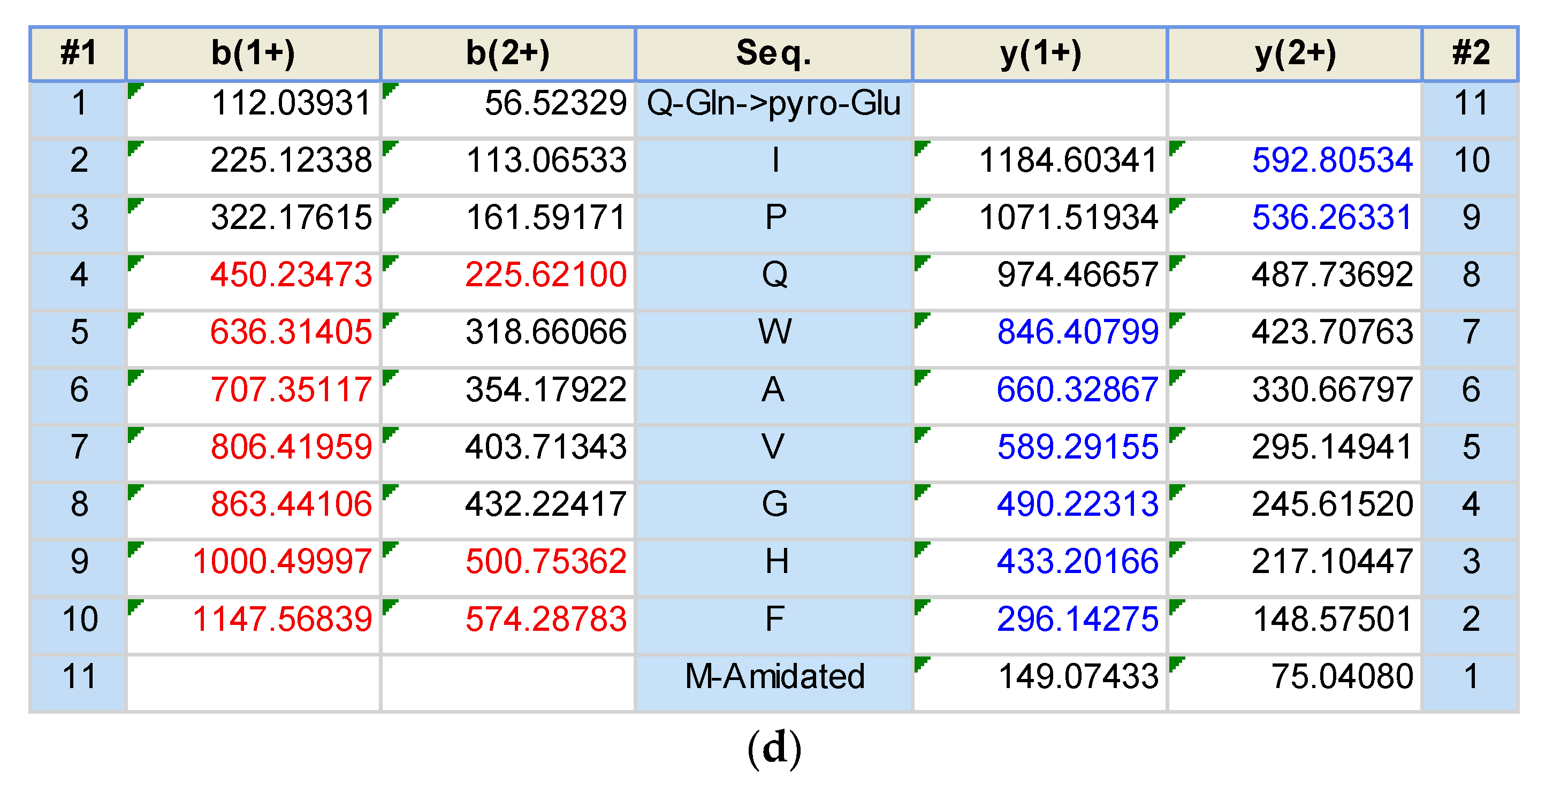Select blue cell value 296.14275
Viewport: 1553px width, 794px height.
click(x=1040, y=625)
